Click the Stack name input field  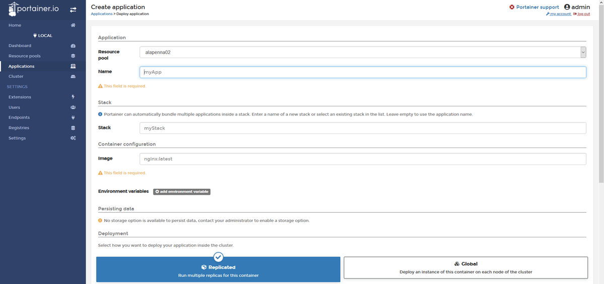362,128
